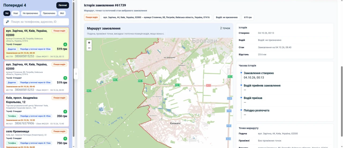This screenshot has height=148, width=343.
Task: Select the Нові filter tab
Action: tap(16, 13)
